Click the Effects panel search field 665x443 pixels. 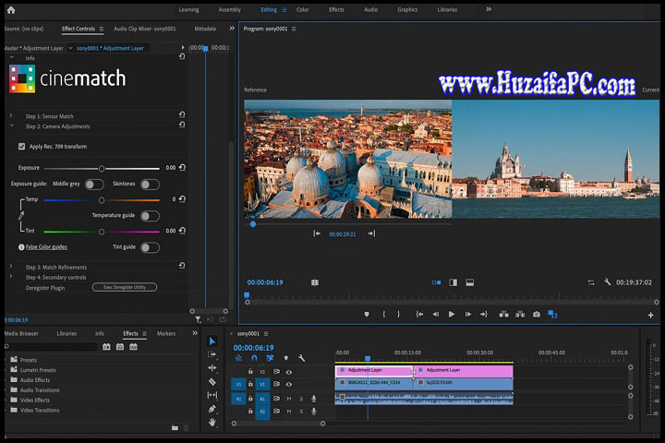tap(51, 347)
